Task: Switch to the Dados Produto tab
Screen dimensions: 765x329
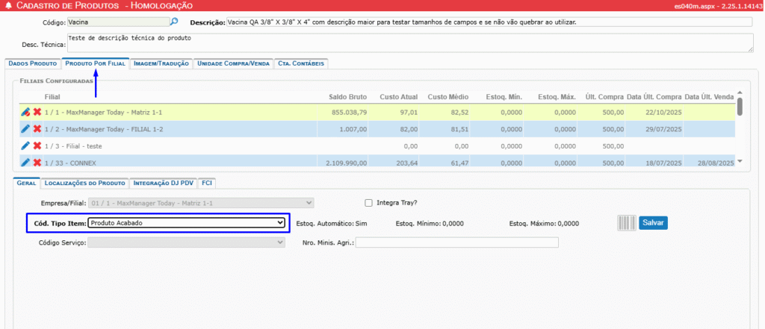Action: [32, 64]
